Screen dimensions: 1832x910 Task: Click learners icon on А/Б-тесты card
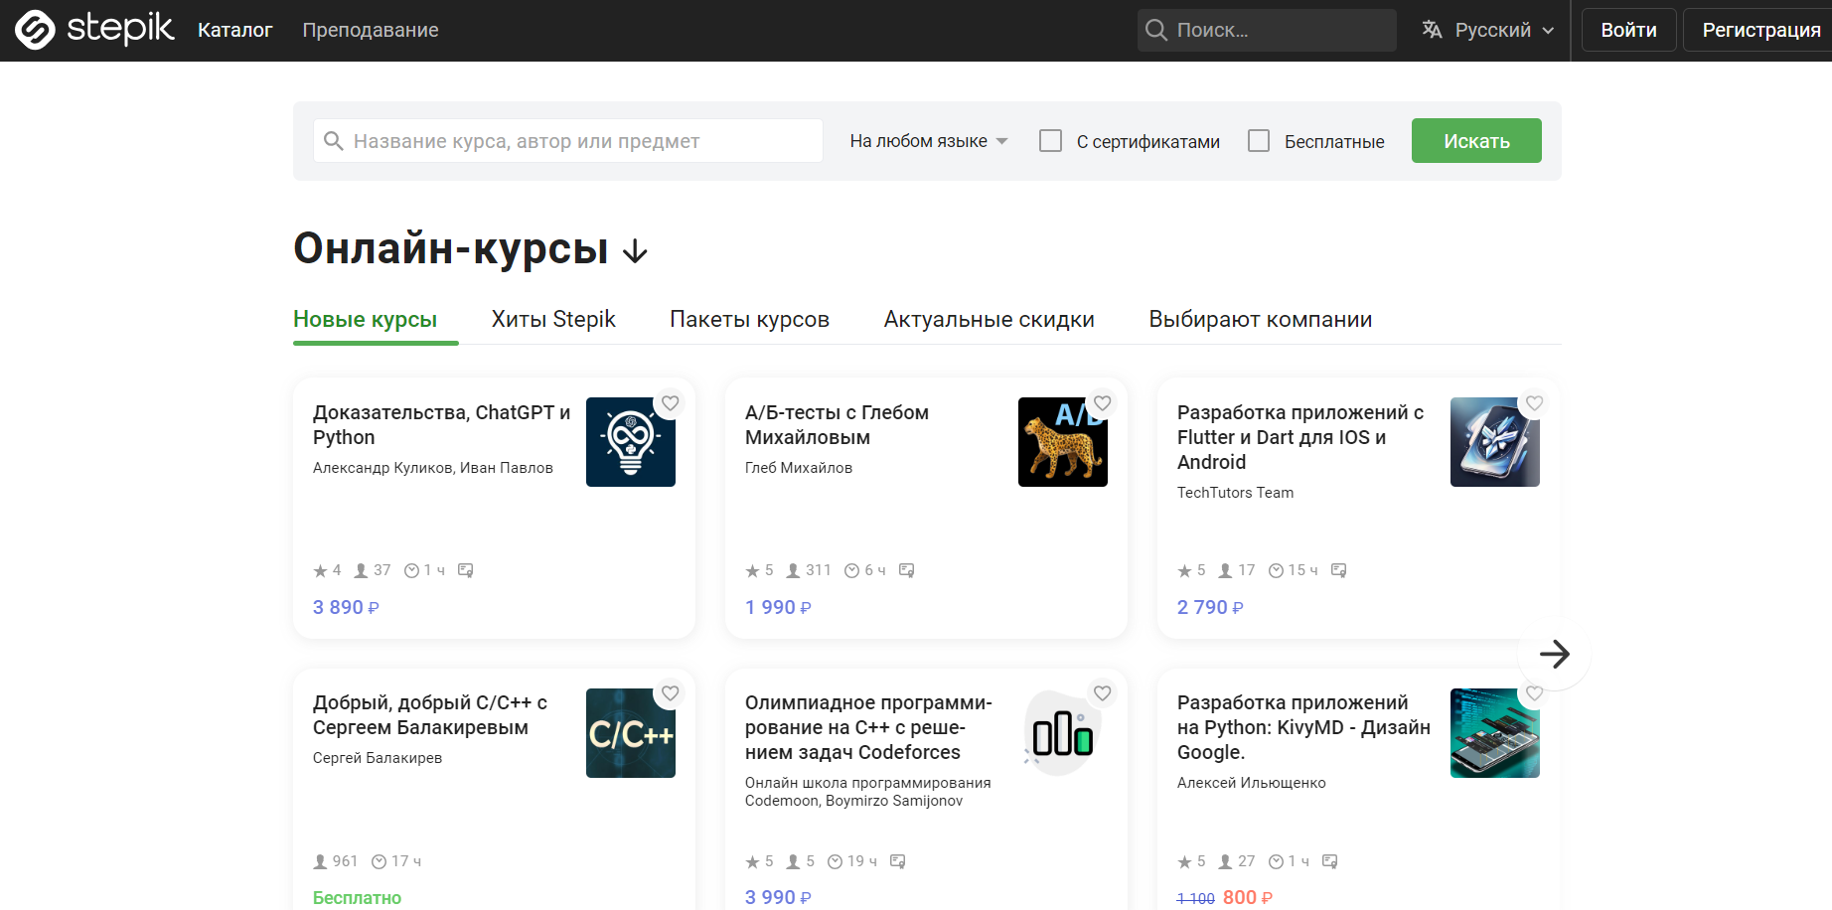[x=793, y=570]
